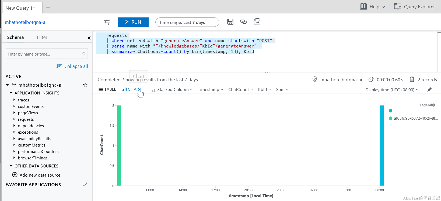
Task: Click the 2 records count
Action: [427, 80]
